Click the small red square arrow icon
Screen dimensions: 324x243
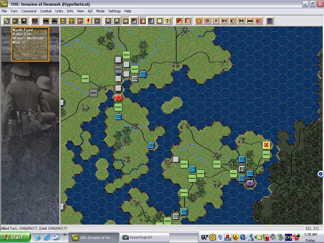coord(97,21)
